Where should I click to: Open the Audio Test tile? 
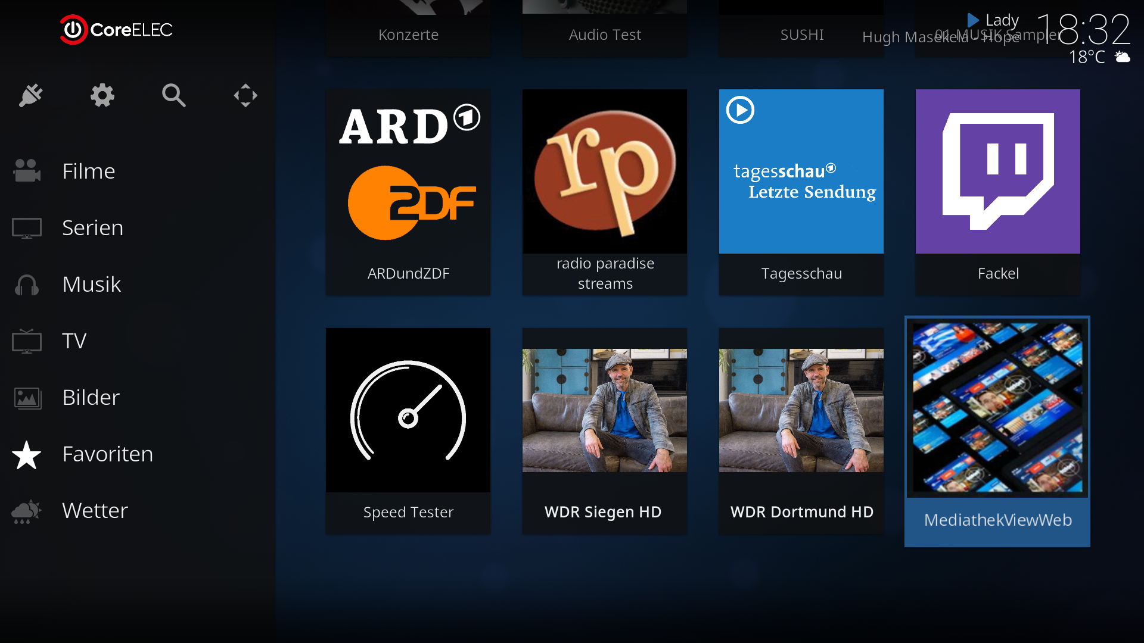pyautogui.click(x=605, y=28)
